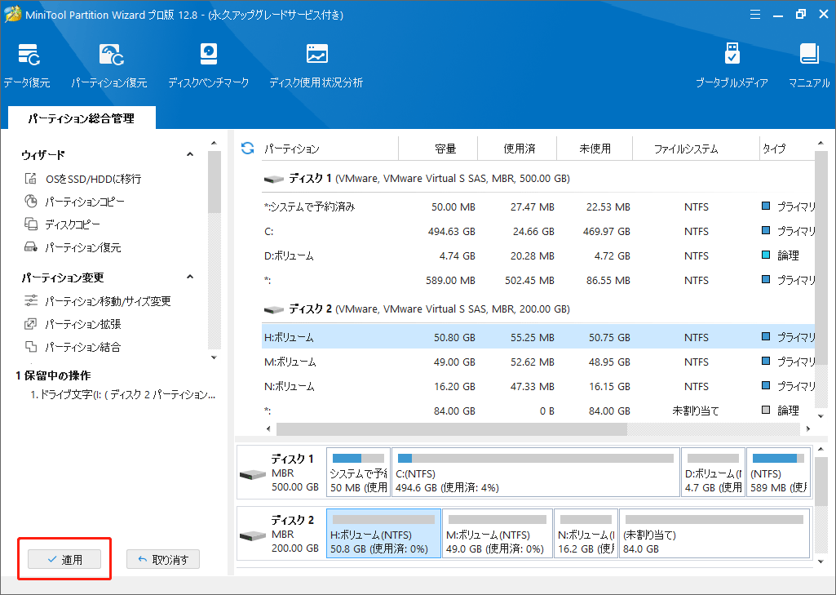Select ディスク 1 icon in disk map
Image resolution: width=836 pixels, height=595 pixels.
point(253,474)
